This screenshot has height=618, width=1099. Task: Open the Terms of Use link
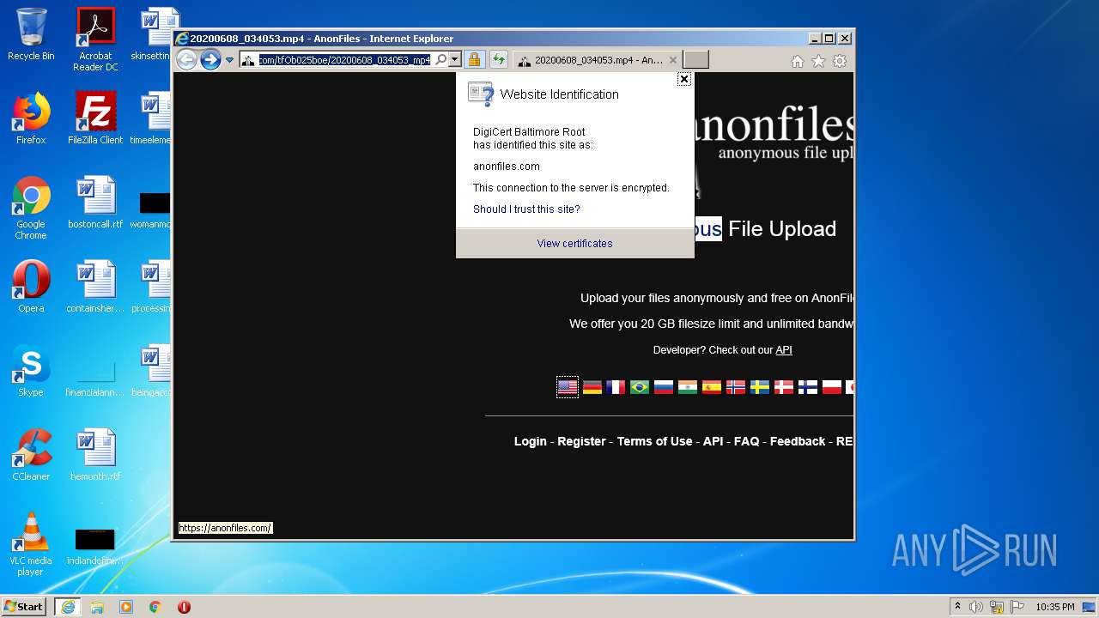pyautogui.click(x=654, y=441)
